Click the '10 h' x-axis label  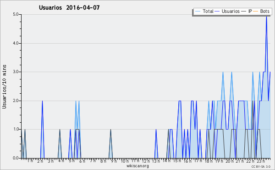125,161
